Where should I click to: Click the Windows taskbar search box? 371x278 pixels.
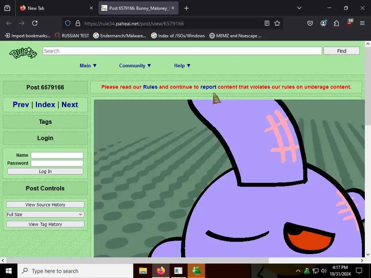coord(75,271)
